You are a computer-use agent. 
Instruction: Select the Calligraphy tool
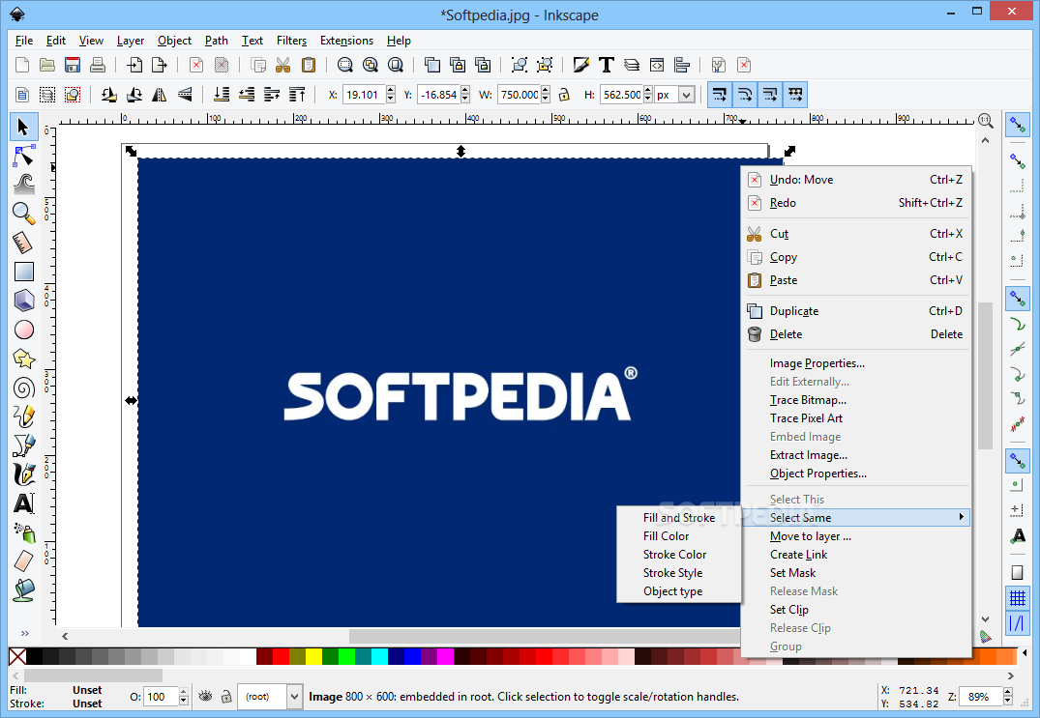click(23, 474)
